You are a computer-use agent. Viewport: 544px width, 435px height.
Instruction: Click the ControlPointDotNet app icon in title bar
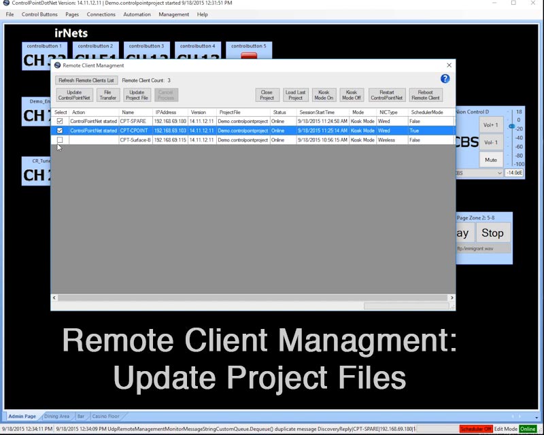pyautogui.click(x=6, y=3)
